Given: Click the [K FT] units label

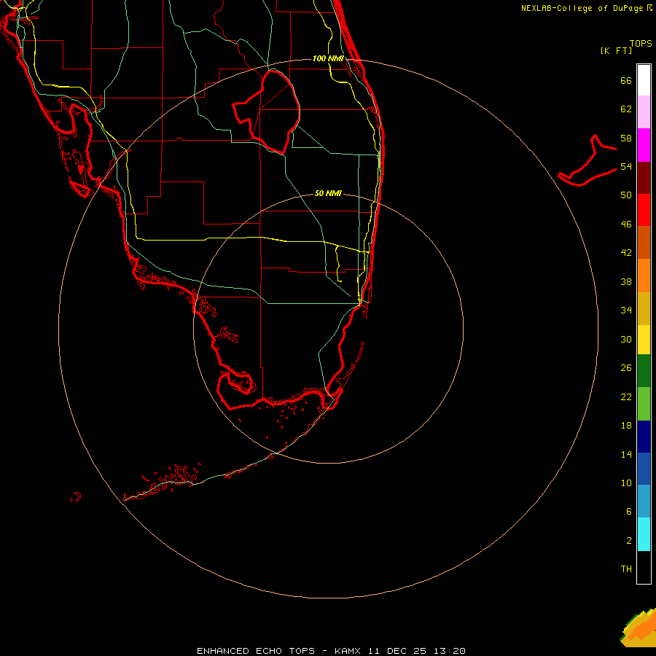Looking at the screenshot, I should point(616,50).
